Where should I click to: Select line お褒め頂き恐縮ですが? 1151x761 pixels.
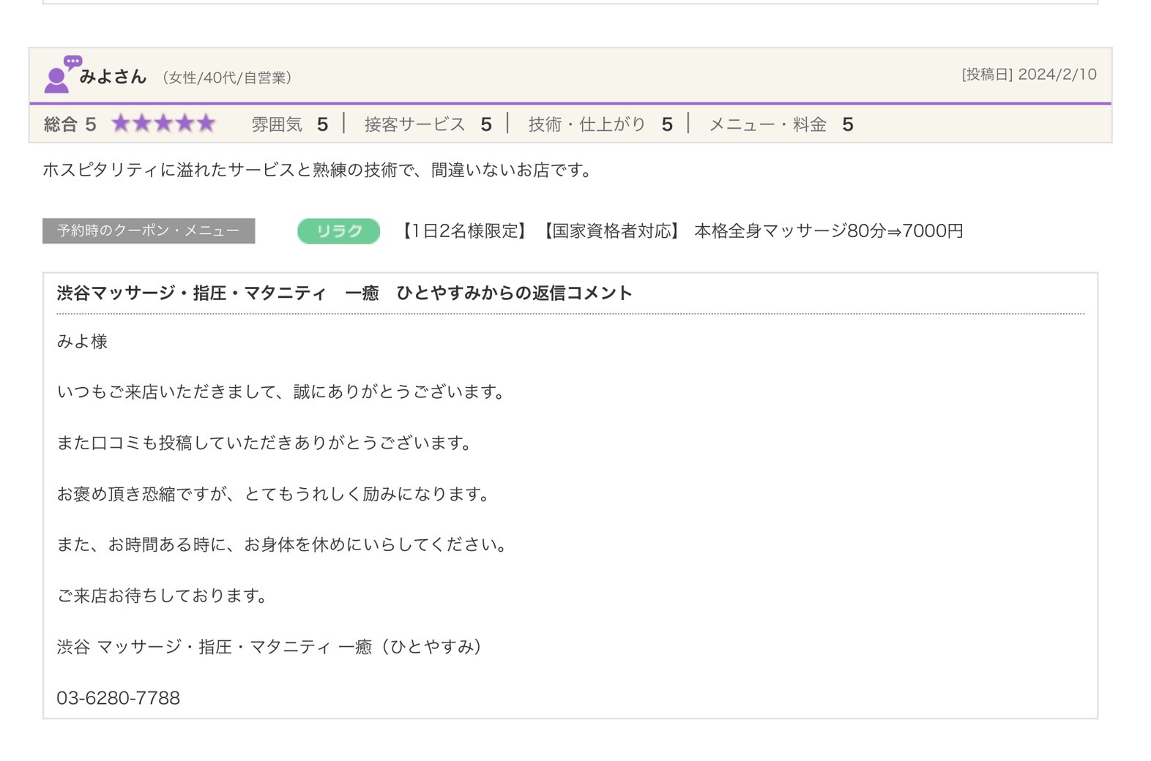(x=273, y=494)
